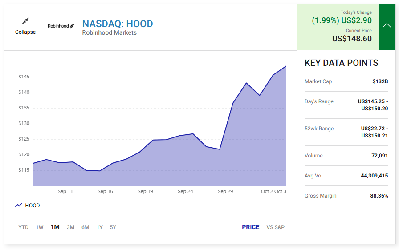Click the Collapse arrows icon
This screenshot has width=399, height=250.
coord(25,21)
